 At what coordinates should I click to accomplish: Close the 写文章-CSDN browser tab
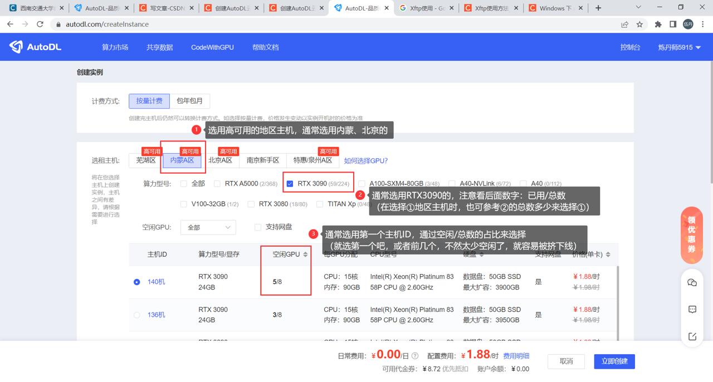point(192,8)
